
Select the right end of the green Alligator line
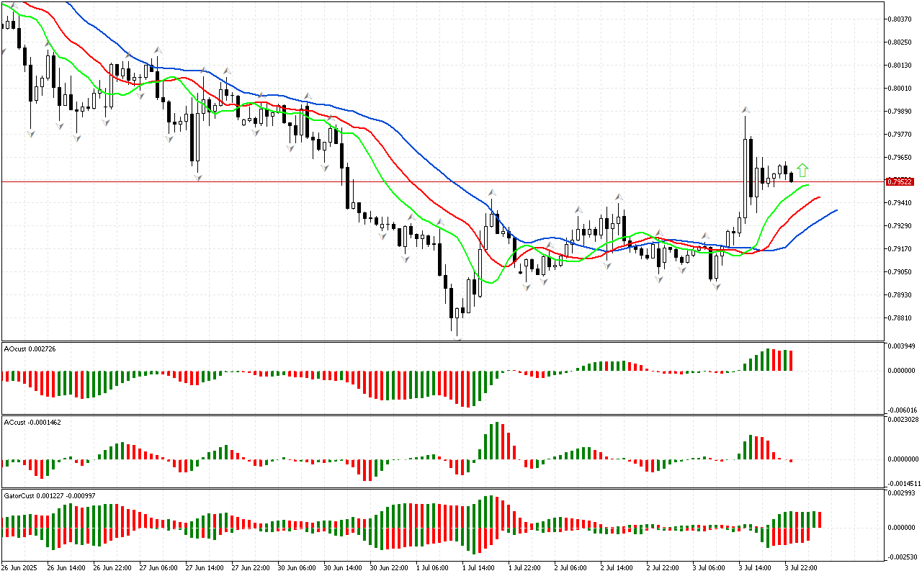click(x=808, y=185)
